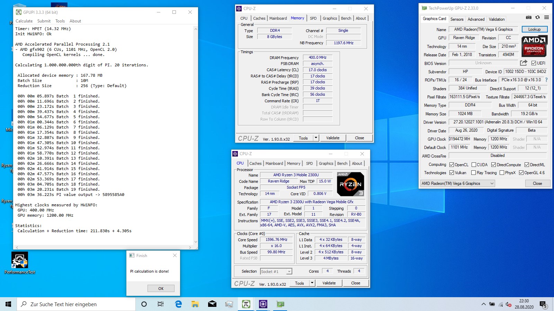Click the AMD Radeon Graphics logo in GPU-Z
This screenshot has width=554, height=311.
tap(534, 46)
